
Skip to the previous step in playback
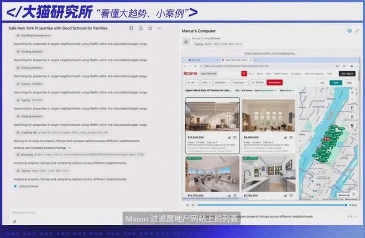tap(187, 205)
